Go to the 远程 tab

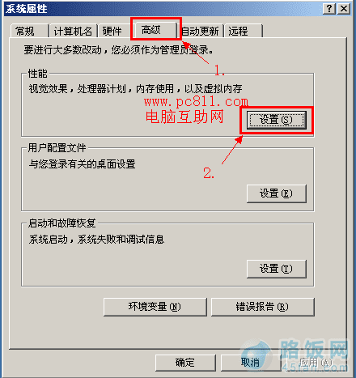click(244, 31)
